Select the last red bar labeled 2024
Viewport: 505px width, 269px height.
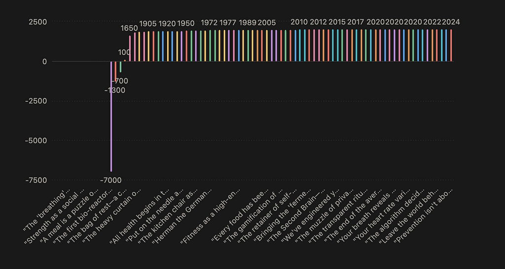pos(451,45)
